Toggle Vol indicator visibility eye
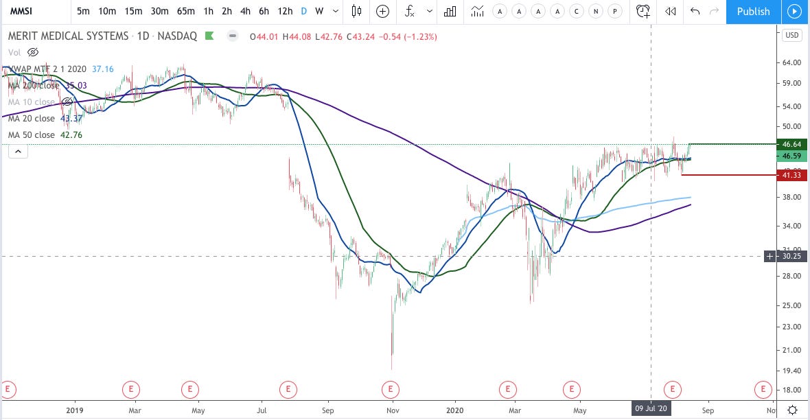 coord(33,52)
